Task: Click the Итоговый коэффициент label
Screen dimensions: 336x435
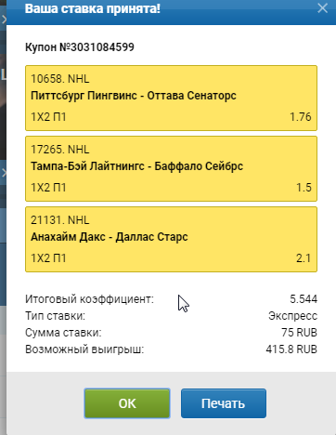Action: [89, 299]
